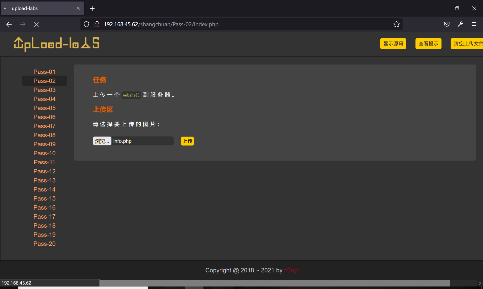
Task: Click the 查看提示 button
Action: [x=428, y=44]
